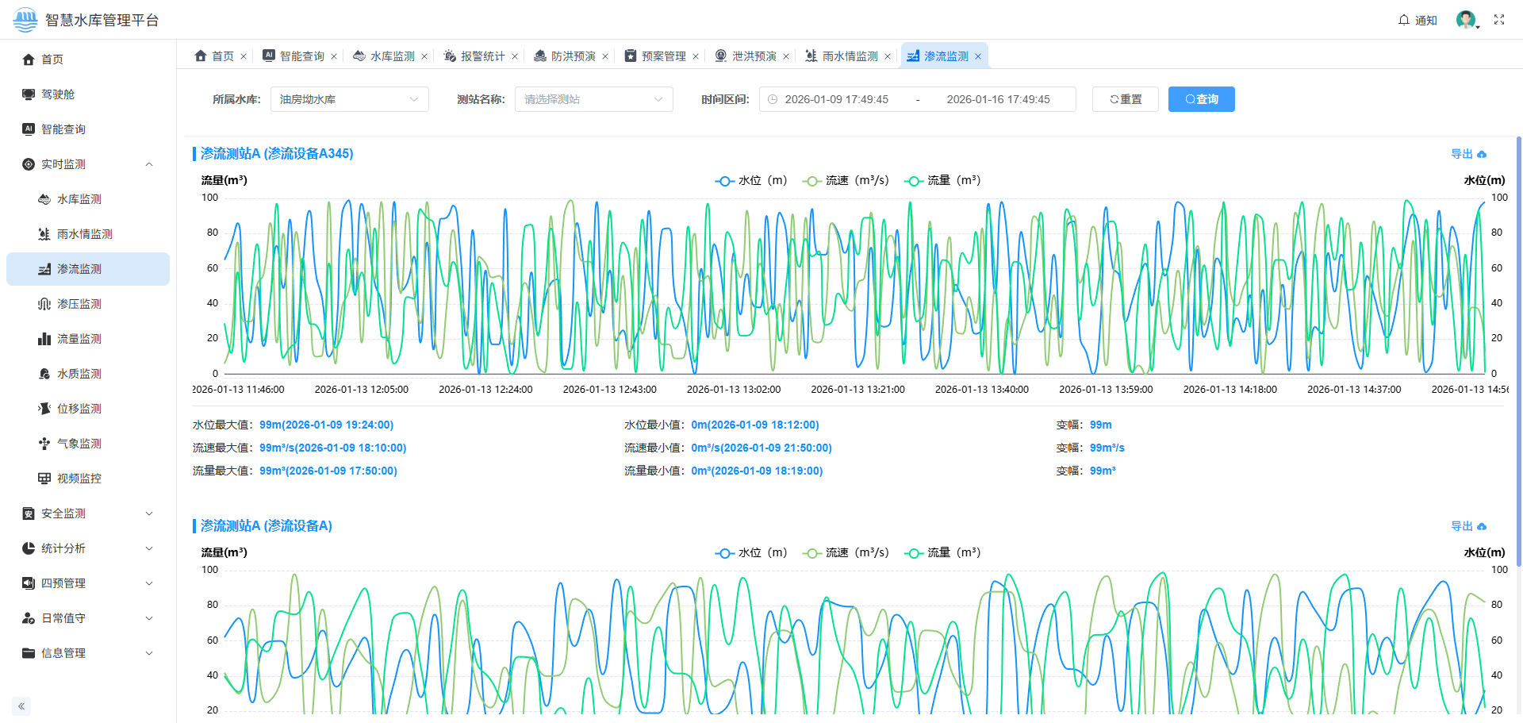1523x723 pixels.
Task: Open 所属水库 dropdown
Action: (x=349, y=99)
